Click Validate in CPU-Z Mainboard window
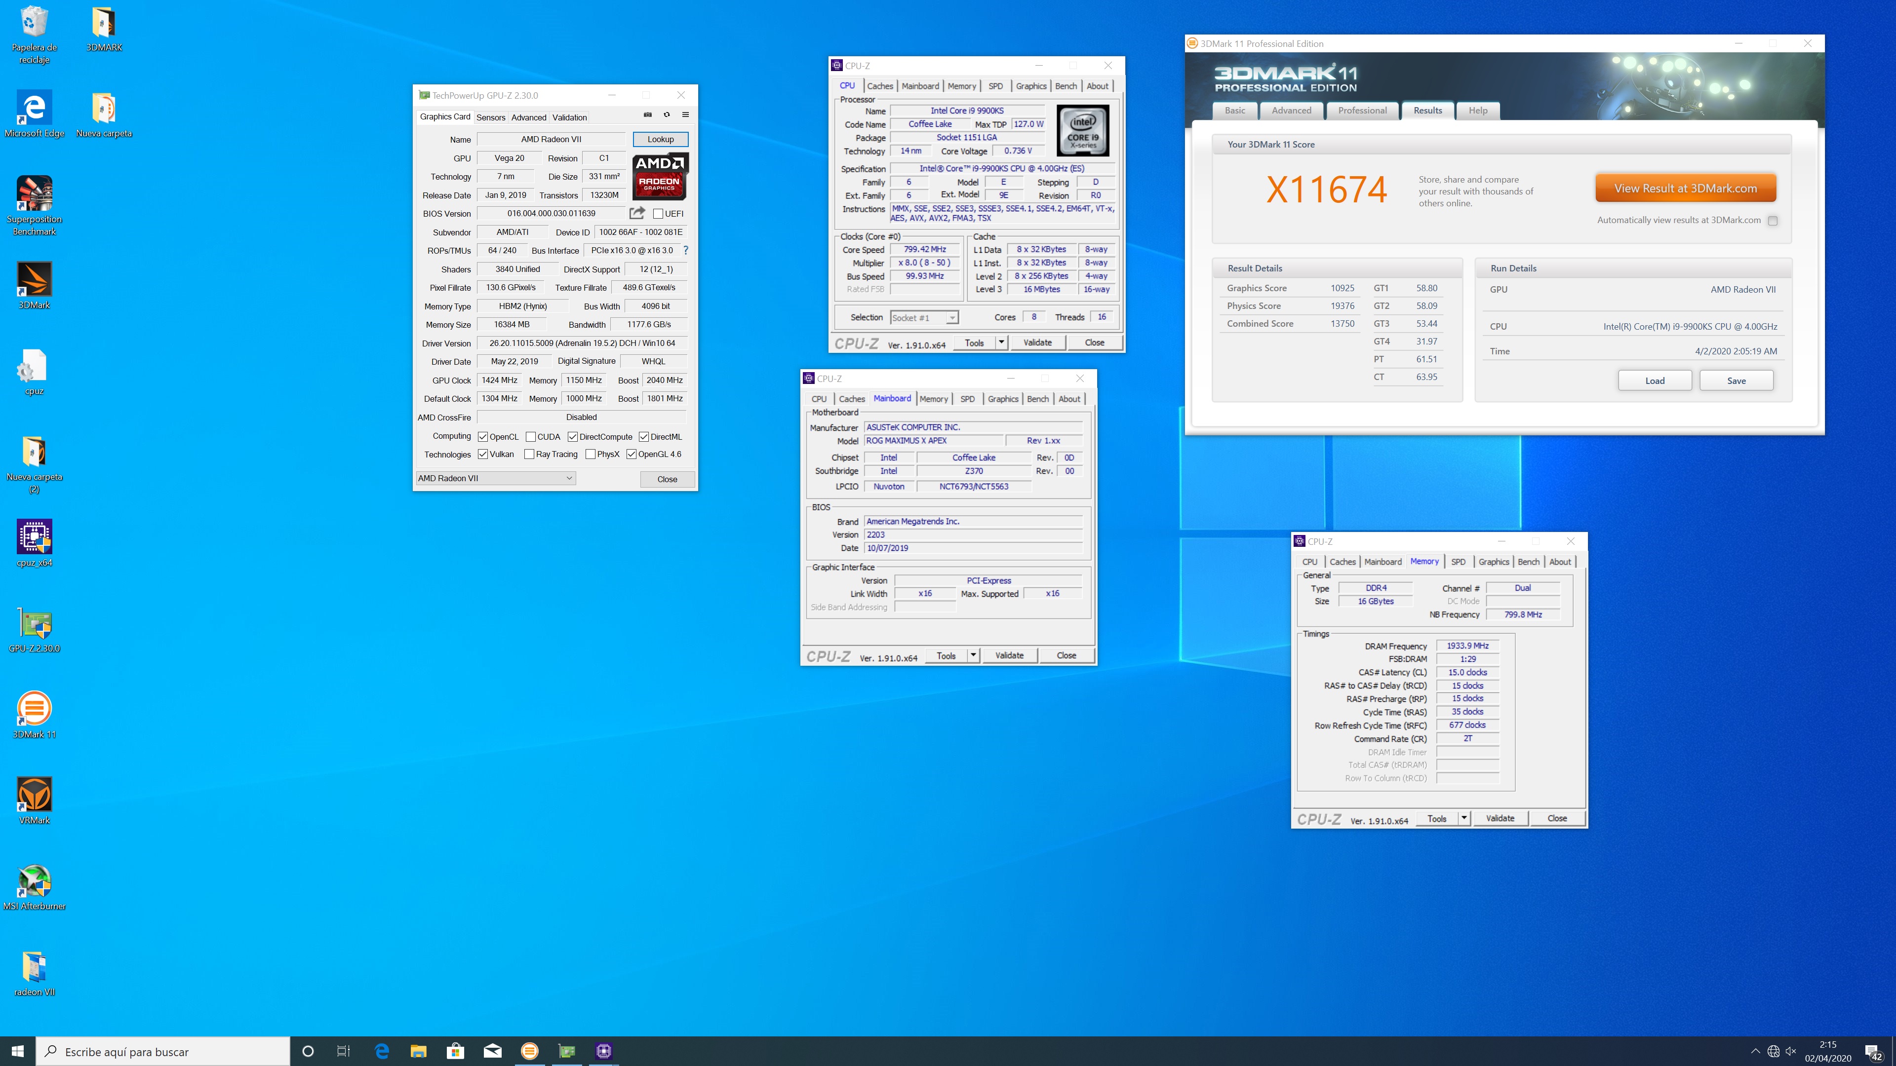The width and height of the screenshot is (1896, 1066). coord(1009,655)
